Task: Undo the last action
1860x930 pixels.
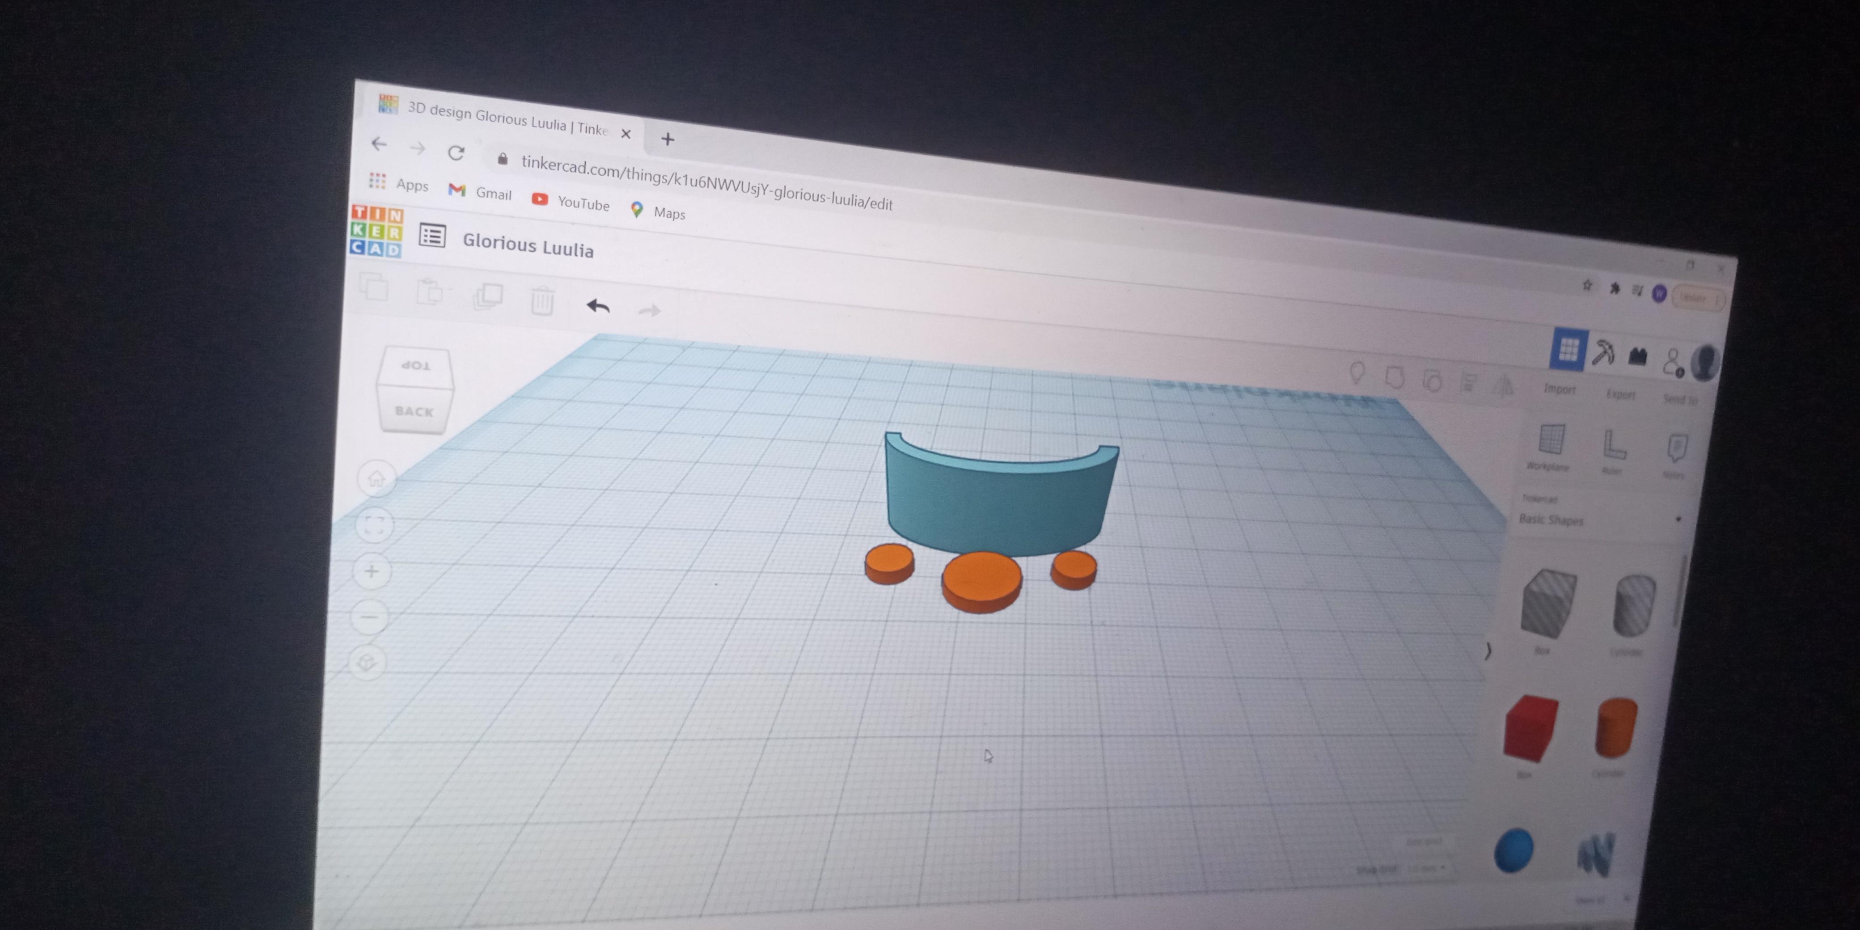Action: 598,306
